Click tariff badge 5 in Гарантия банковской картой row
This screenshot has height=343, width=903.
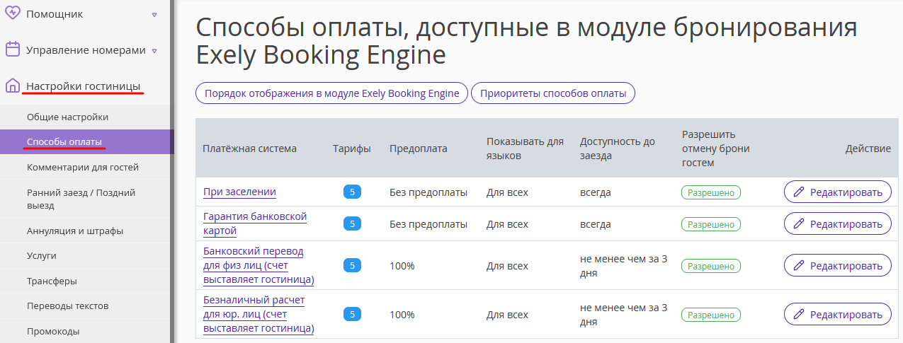coord(352,223)
